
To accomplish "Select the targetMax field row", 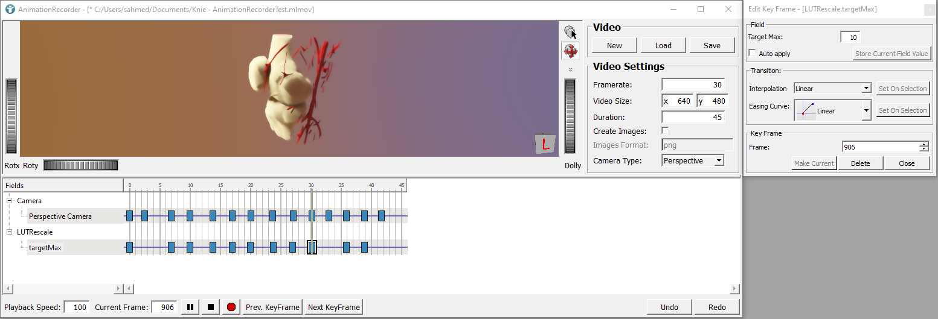I will tap(45, 247).
